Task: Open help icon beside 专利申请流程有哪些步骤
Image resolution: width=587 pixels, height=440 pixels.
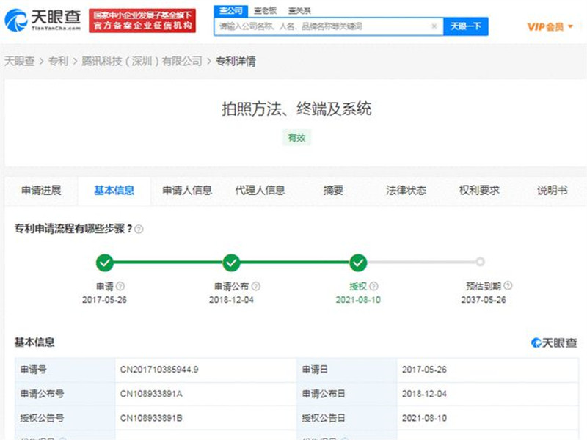Action: coord(139,229)
